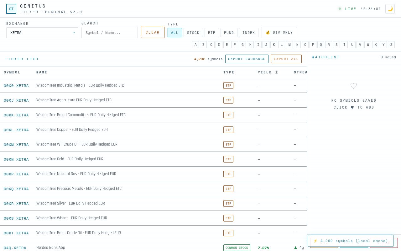401x251 pixels.
Task: Filter tickers by letter W
Action: 368,45
